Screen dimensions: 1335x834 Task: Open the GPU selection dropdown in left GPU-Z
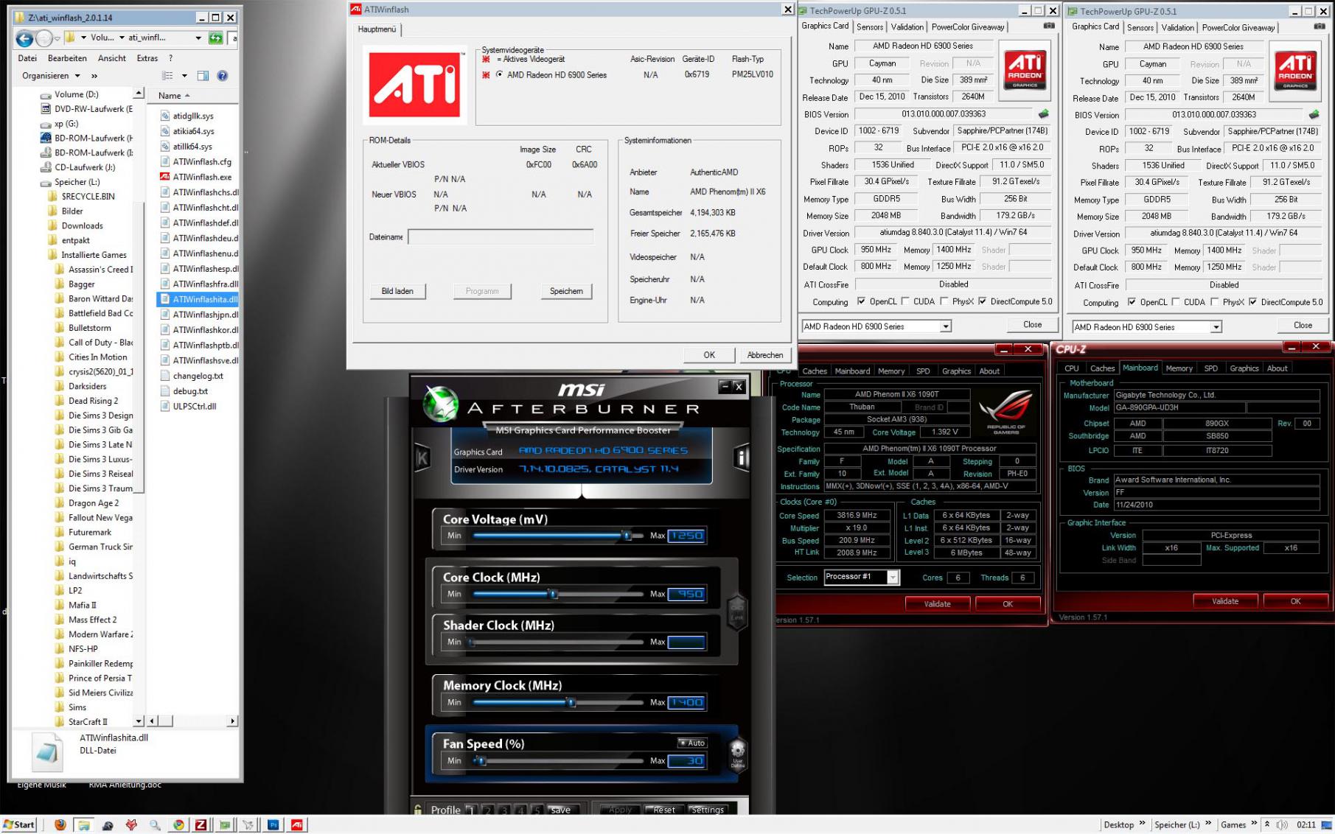pos(945,326)
